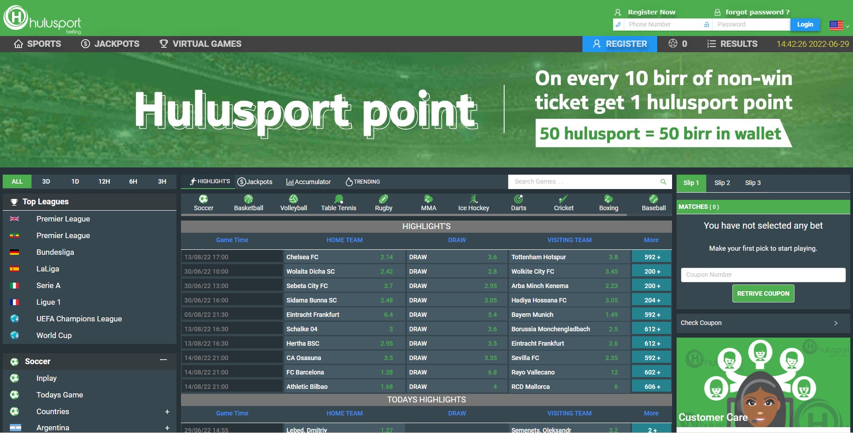Click the Top Leagues trophy icon
This screenshot has height=433, width=853.
(14, 202)
